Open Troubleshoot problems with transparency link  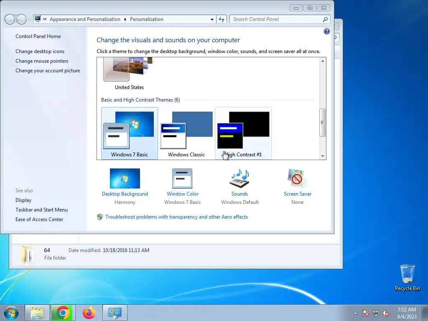point(177,217)
